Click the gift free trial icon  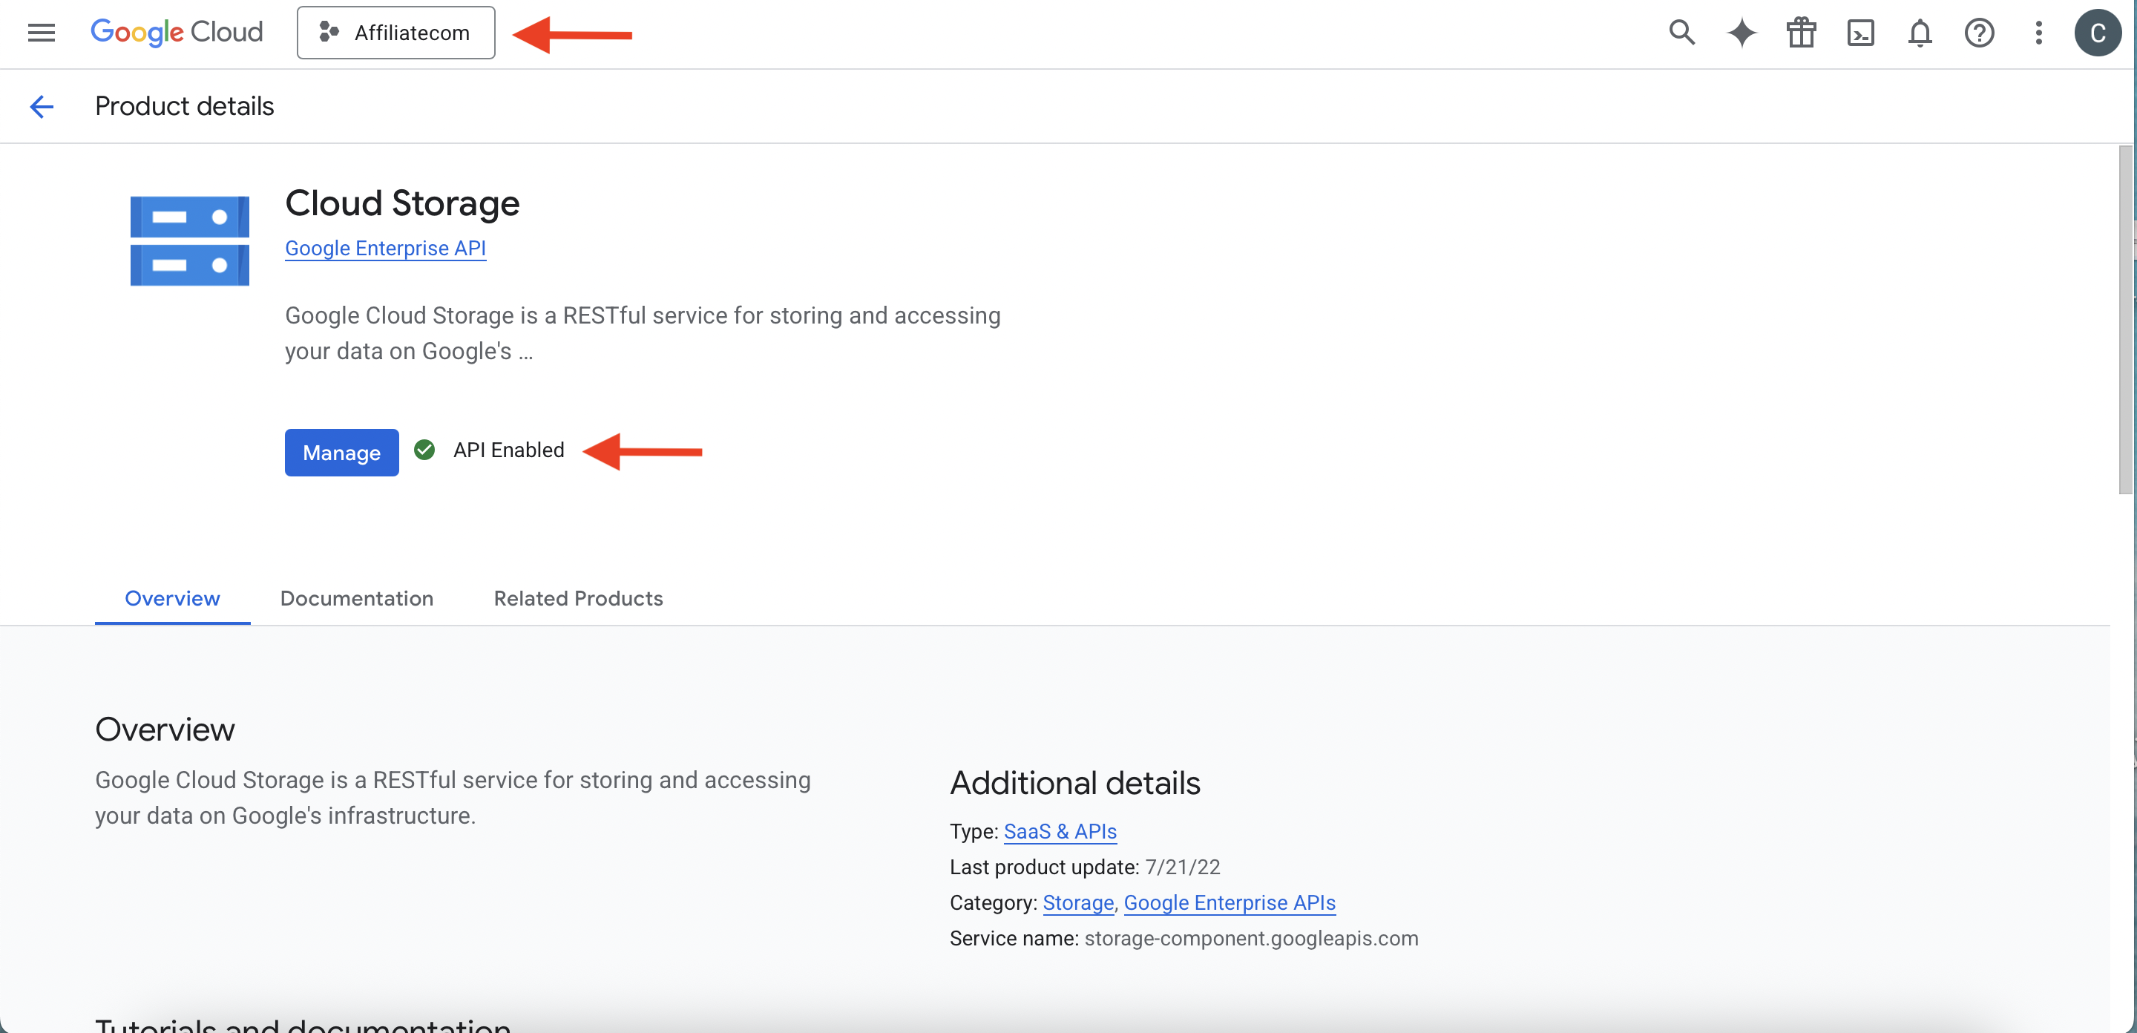coord(1801,33)
